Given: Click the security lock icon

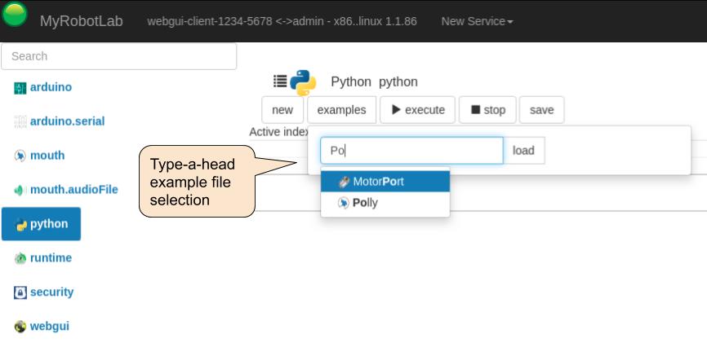Looking at the screenshot, I should click(x=20, y=292).
